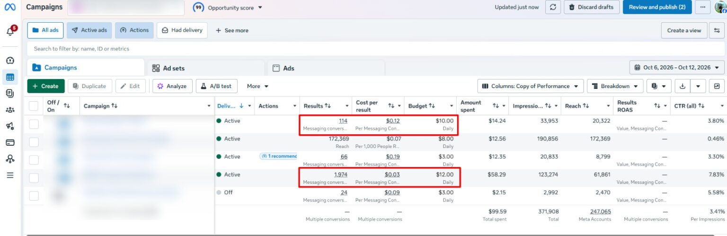Click See more views

point(232,30)
